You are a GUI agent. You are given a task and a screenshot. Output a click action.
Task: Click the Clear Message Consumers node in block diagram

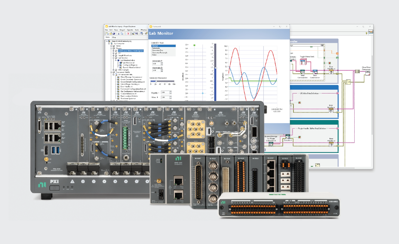[x=368, y=73]
